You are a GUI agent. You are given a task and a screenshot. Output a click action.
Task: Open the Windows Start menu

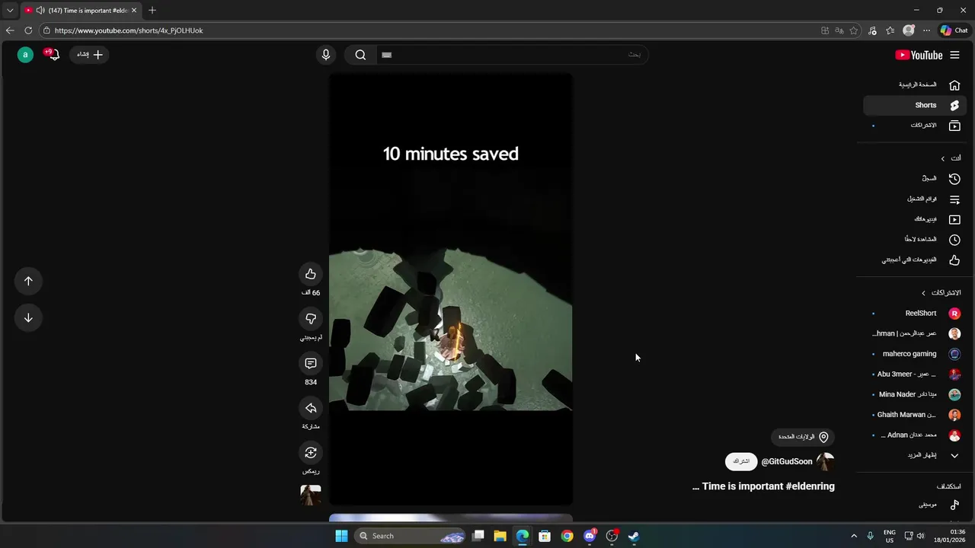coord(341,536)
